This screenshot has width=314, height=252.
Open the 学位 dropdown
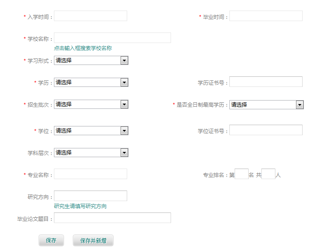[91, 131]
